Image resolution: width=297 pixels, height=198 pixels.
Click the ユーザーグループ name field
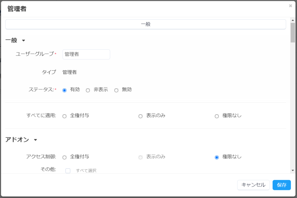(x=86, y=54)
